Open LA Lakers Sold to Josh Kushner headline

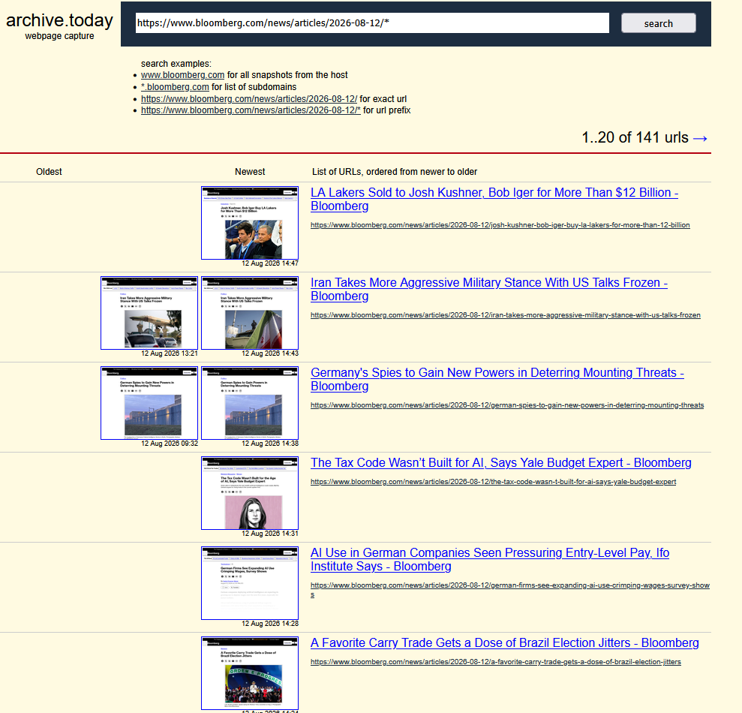click(494, 200)
